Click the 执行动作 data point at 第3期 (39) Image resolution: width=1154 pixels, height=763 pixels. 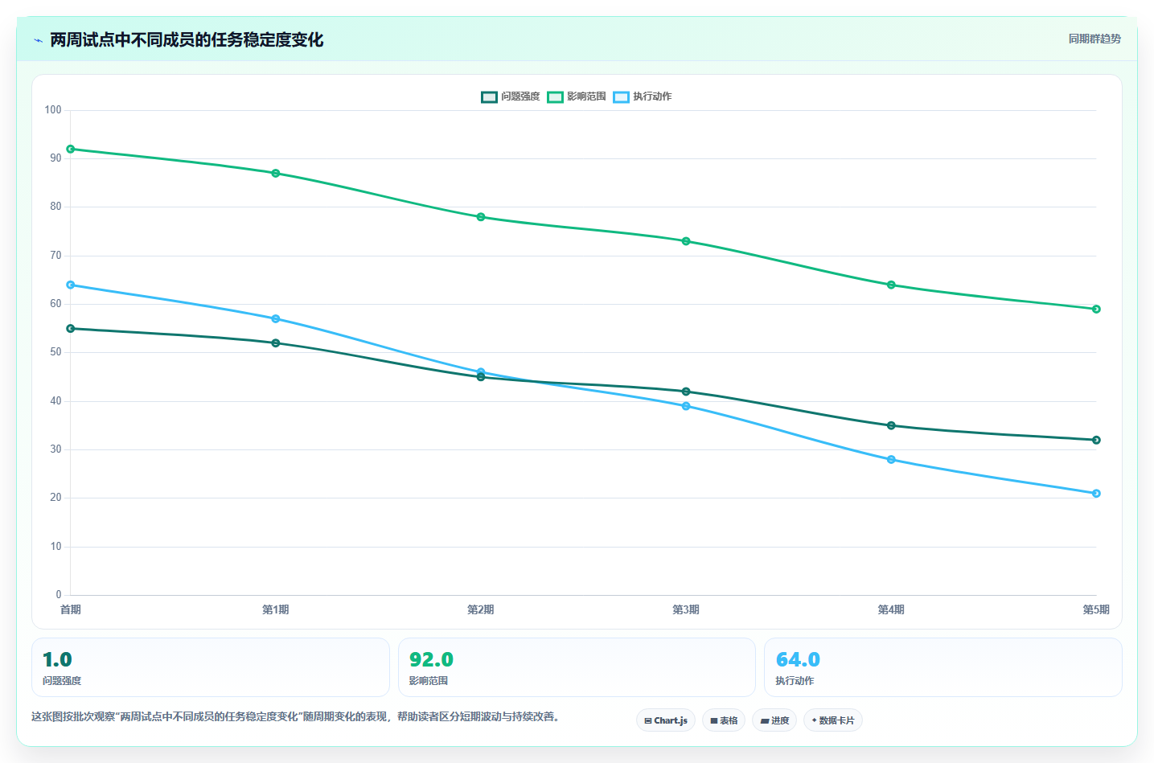coord(686,406)
